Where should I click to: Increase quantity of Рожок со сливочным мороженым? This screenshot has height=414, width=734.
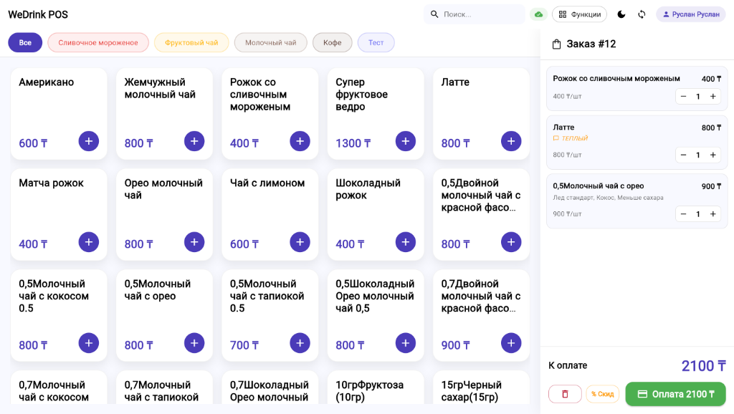(x=713, y=97)
